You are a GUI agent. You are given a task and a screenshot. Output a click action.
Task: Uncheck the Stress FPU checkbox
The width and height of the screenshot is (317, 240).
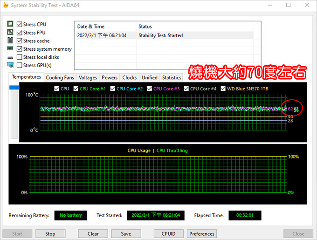[20, 33]
